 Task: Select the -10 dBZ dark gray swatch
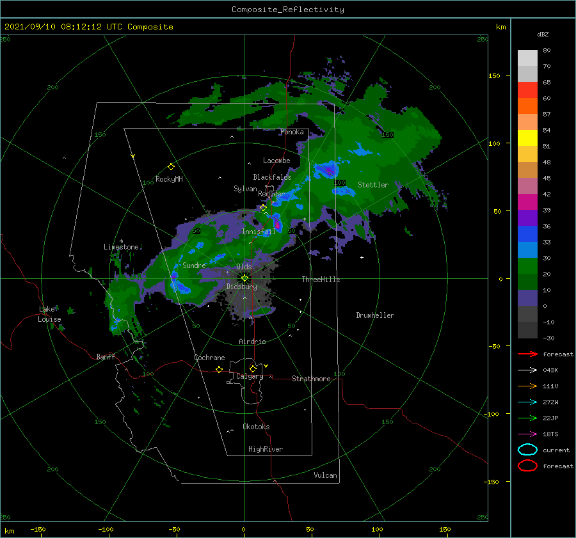(527, 330)
